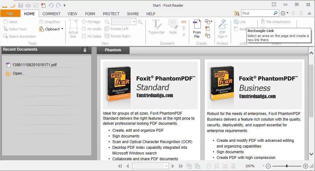Click the next find result arrow
This screenshot has width=315, height=171.
(x=301, y=13)
